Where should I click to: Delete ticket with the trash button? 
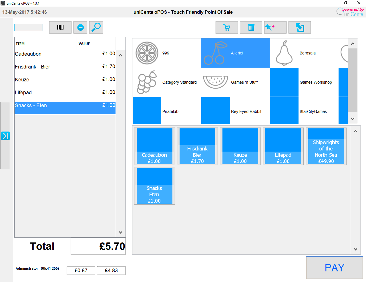pos(251,28)
